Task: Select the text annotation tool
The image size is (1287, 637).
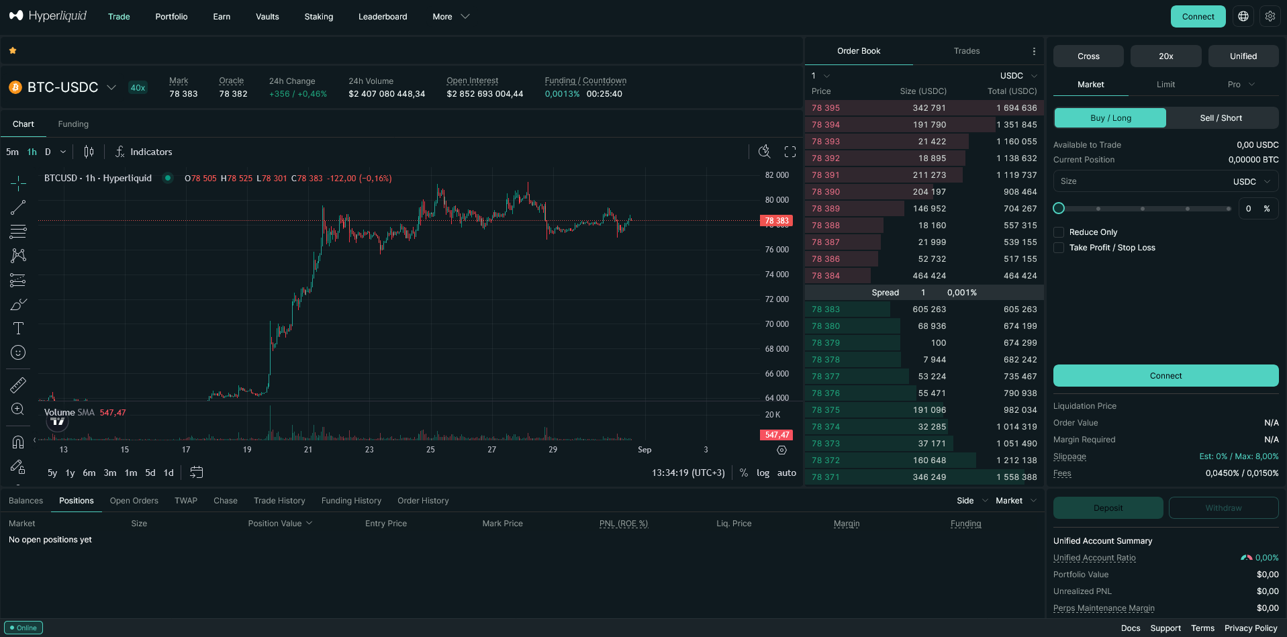Action: click(x=18, y=328)
